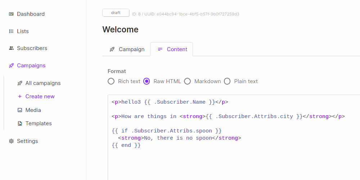Open All campaigns page
This screenshot has width=360, height=180.
[43, 83]
